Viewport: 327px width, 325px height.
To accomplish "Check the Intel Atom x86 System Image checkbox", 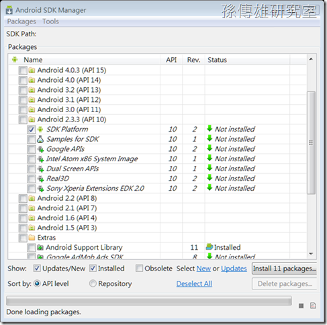I will pos(32,159).
